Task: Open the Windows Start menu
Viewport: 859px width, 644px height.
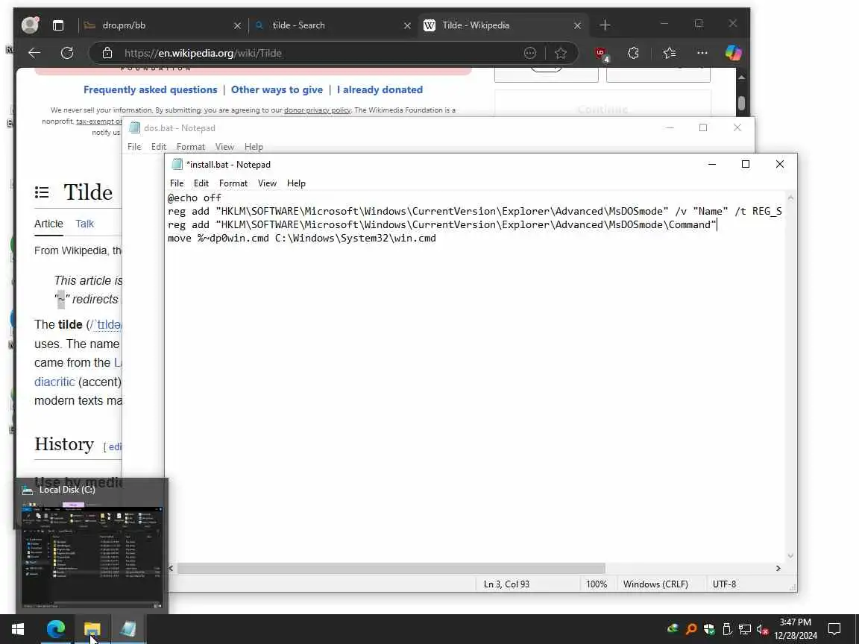Action: tap(18, 629)
